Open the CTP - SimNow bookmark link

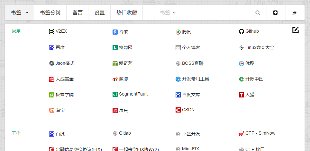click(x=260, y=133)
